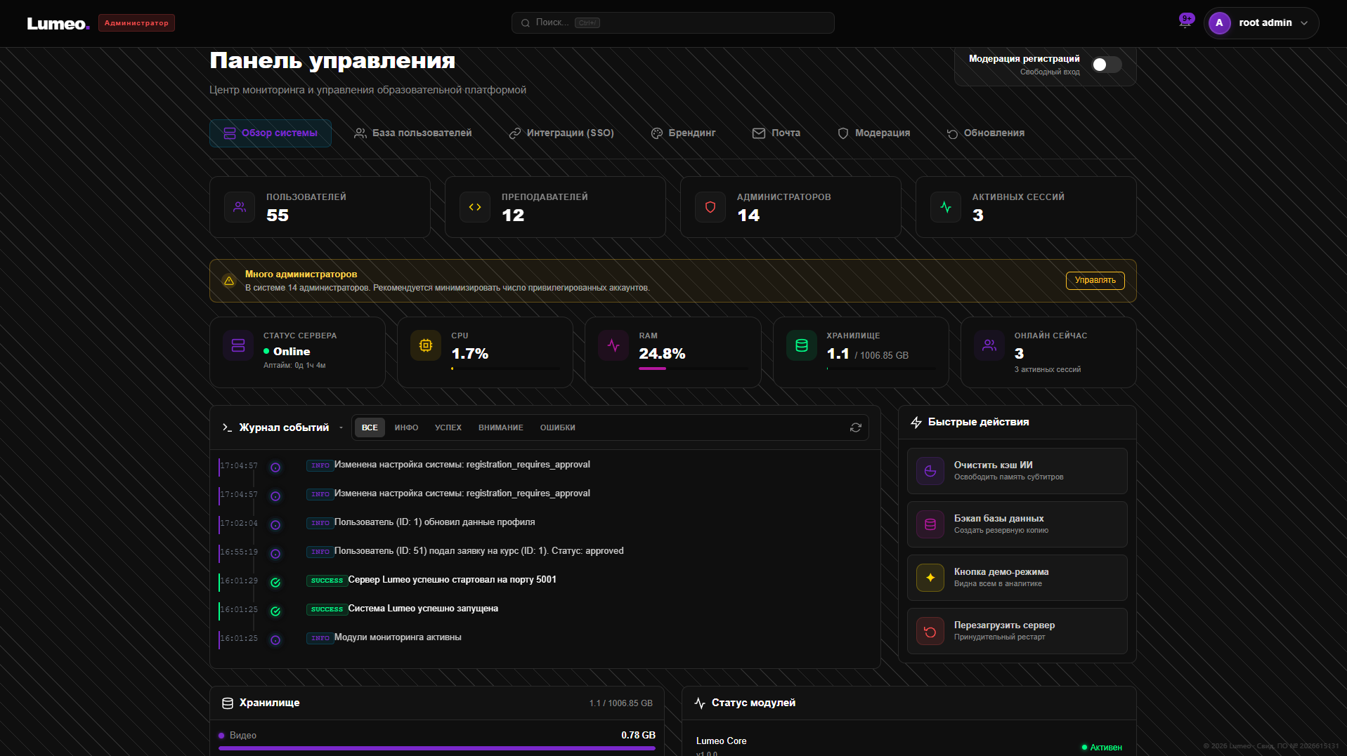The height and width of the screenshot is (756, 1347).
Task: Click the Администраторов shield icon
Action: (x=710, y=207)
